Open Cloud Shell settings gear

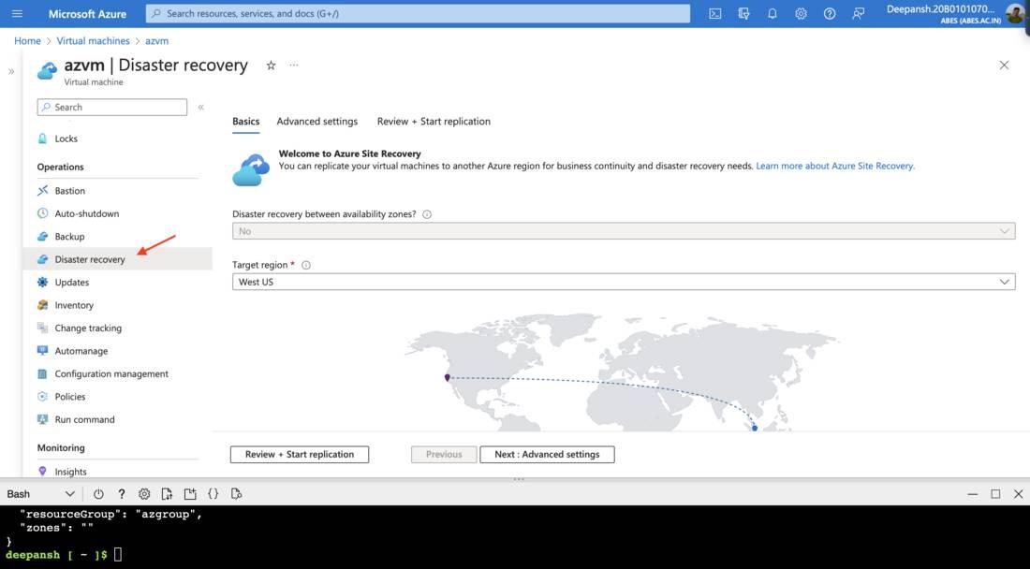[x=144, y=493]
